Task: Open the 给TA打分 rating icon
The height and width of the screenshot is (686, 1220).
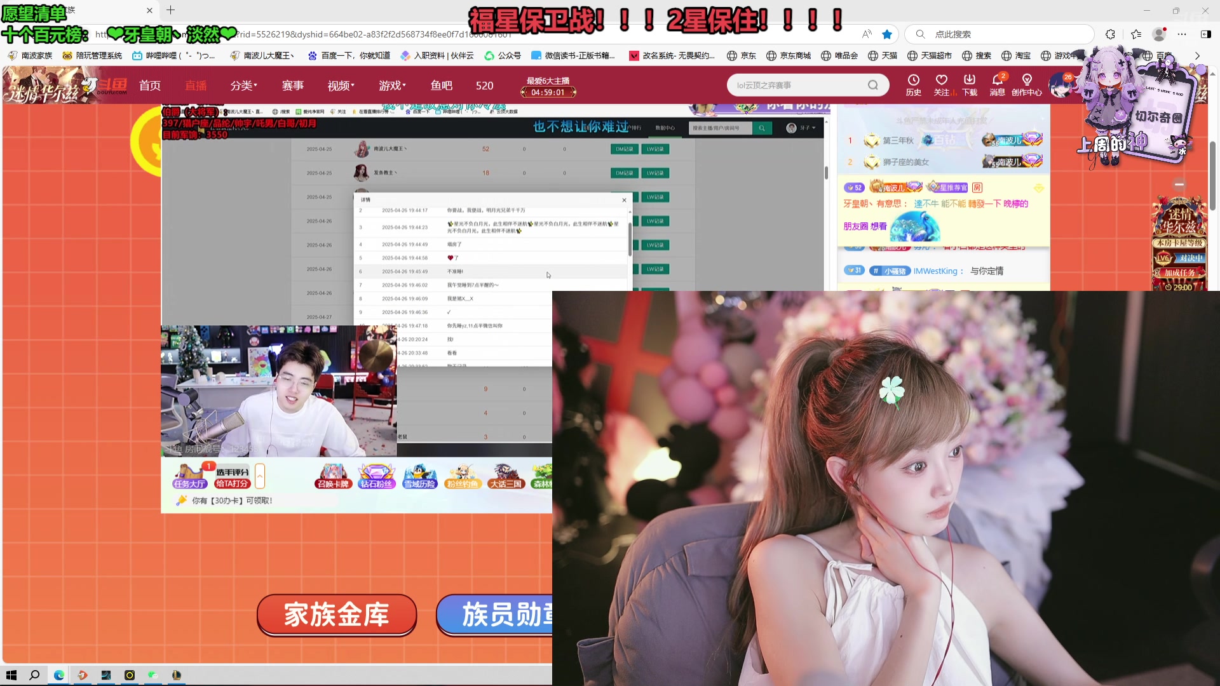Action: click(232, 478)
